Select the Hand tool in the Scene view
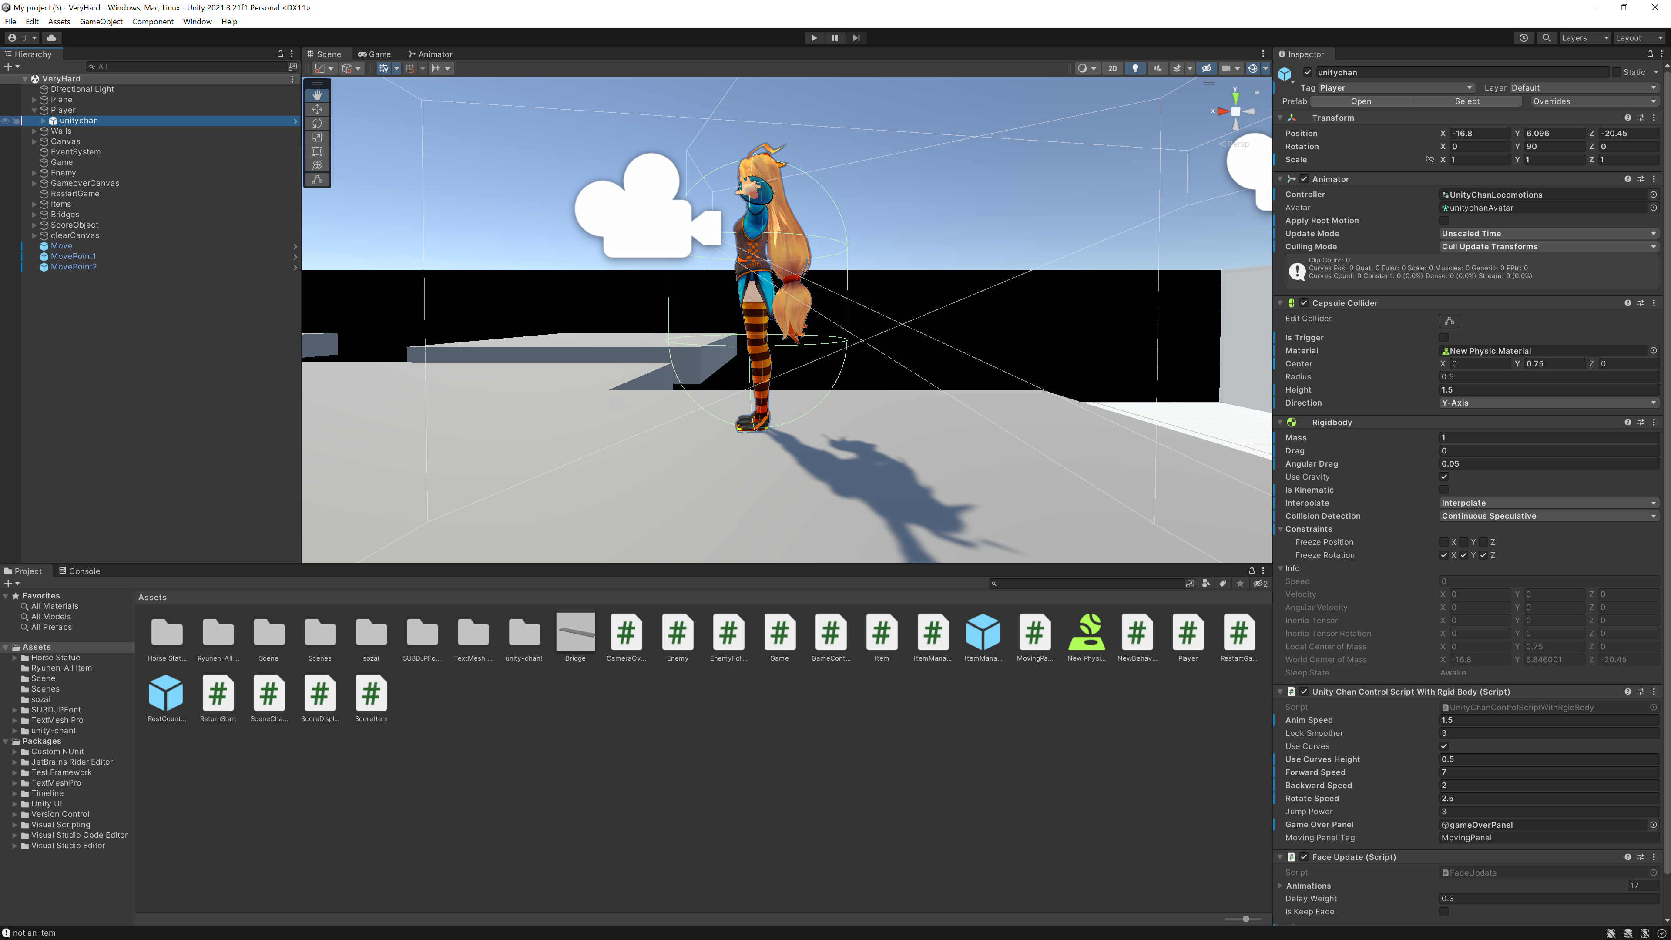The width and height of the screenshot is (1671, 940). pyautogui.click(x=317, y=94)
